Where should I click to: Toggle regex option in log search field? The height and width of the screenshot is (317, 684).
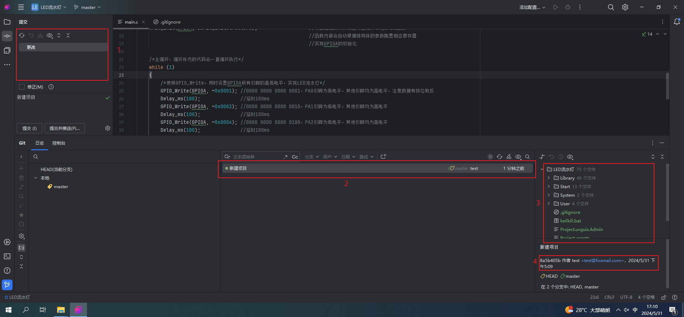[x=286, y=157]
